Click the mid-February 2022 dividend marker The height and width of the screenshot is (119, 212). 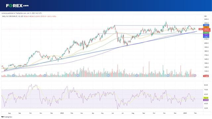point(78,76)
